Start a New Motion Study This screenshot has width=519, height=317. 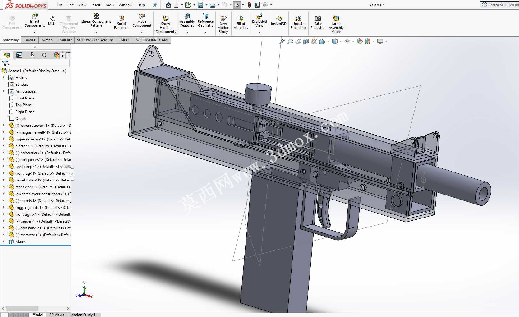[x=223, y=24]
